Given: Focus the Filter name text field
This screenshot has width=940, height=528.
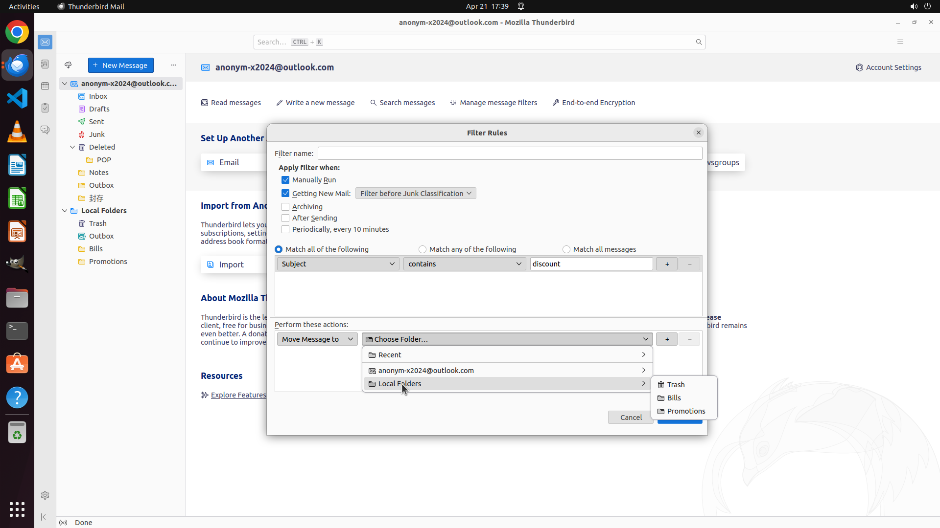Looking at the screenshot, I should click(509, 154).
